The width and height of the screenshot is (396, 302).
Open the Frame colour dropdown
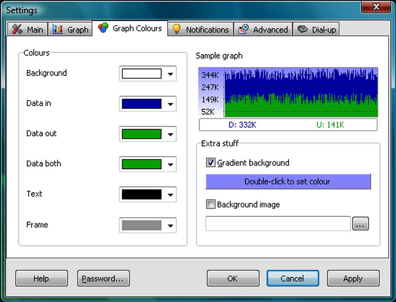171,225
